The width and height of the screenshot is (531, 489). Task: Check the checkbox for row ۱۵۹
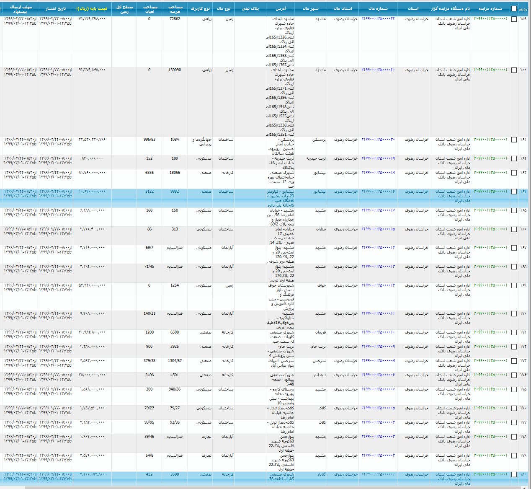(x=514, y=19)
